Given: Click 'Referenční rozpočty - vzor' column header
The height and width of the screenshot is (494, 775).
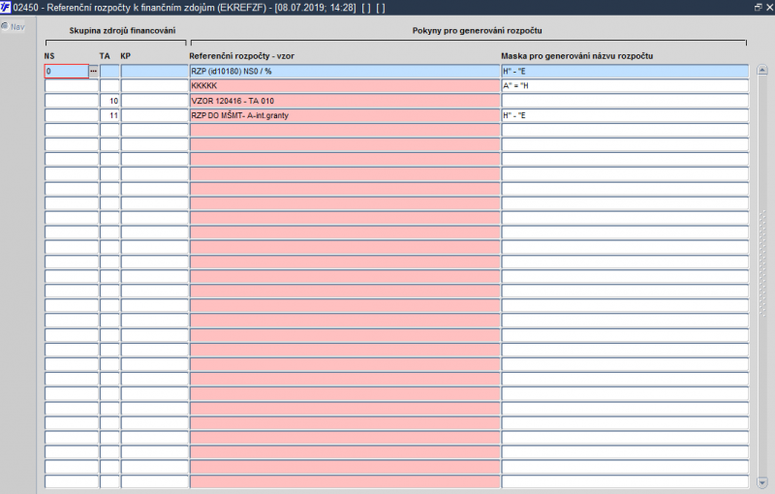Looking at the screenshot, I should click(x=241, y=56).
